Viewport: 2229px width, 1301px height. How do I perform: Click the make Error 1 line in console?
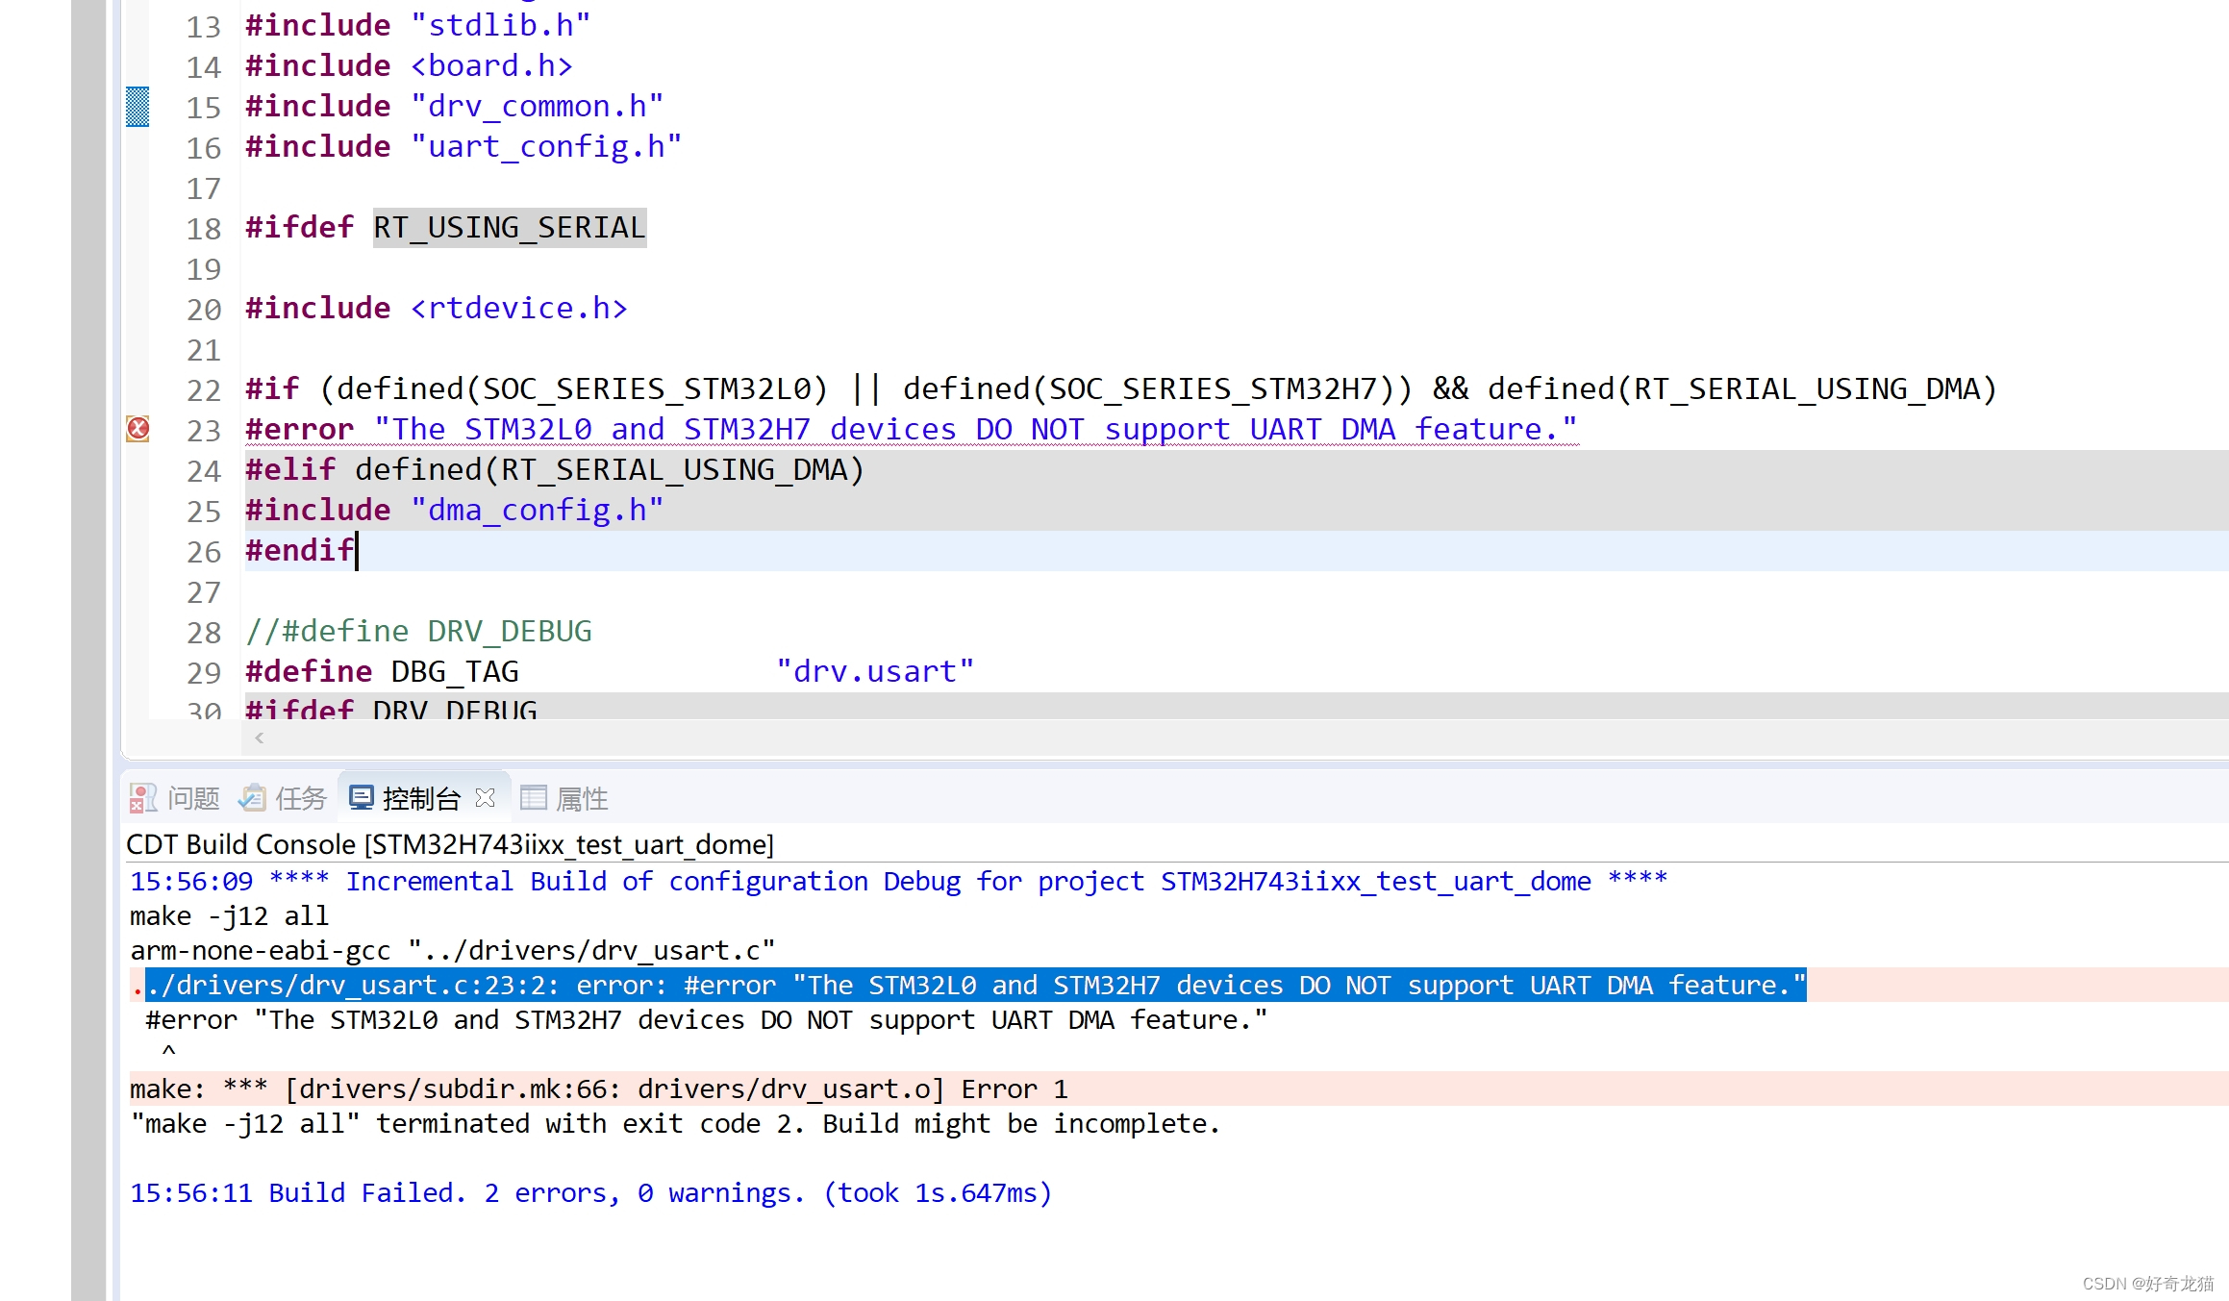(599, 1088)
